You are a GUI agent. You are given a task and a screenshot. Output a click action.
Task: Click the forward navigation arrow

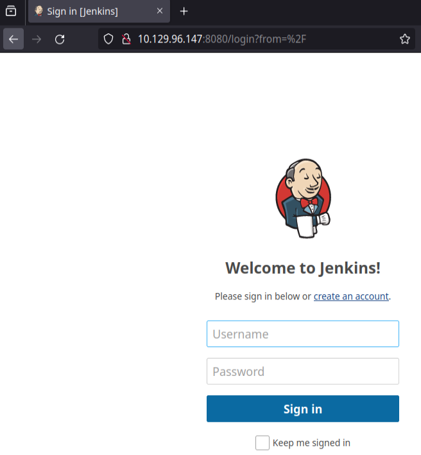(x=37, y=39)
